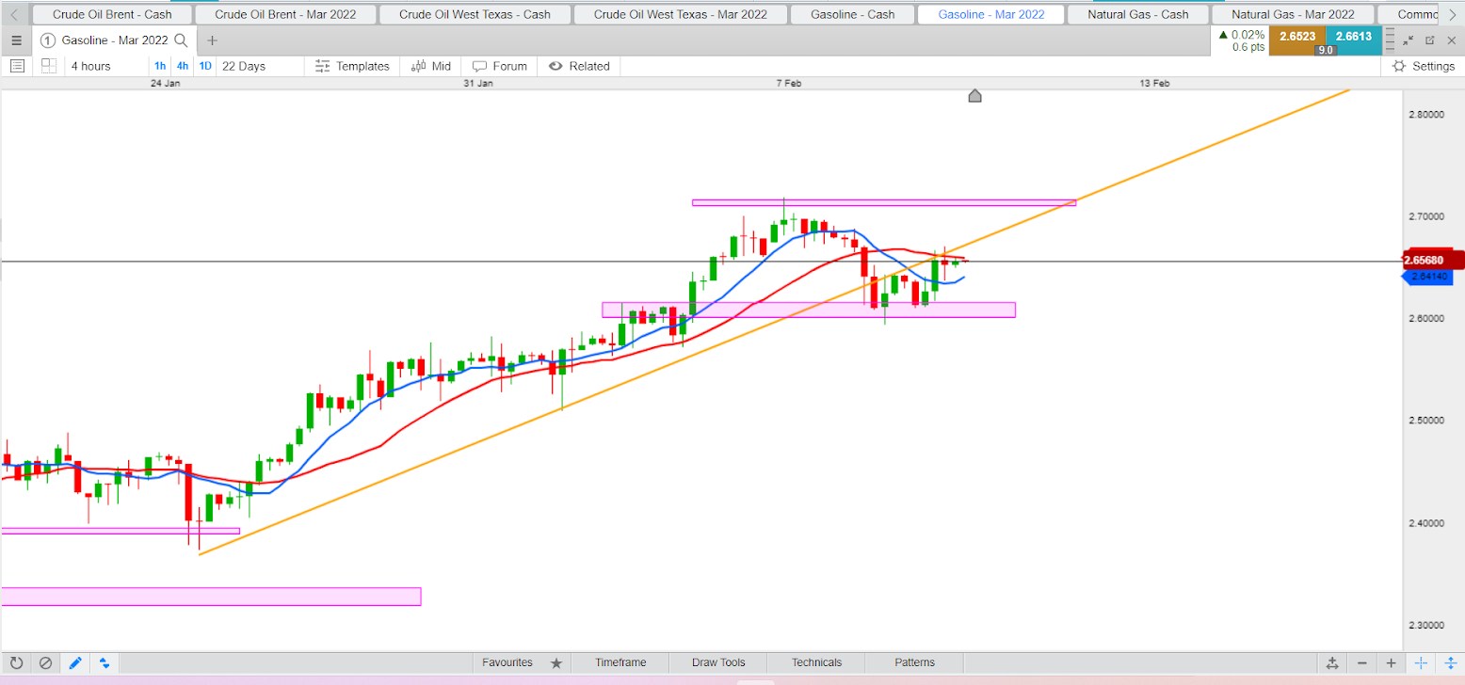
Task: Click the grey marker on time axis
Action: click(974, 96)
